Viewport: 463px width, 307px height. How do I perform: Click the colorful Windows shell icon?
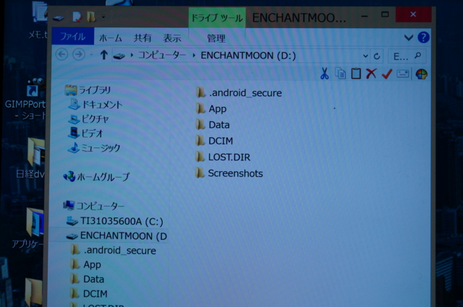[421, 74]
